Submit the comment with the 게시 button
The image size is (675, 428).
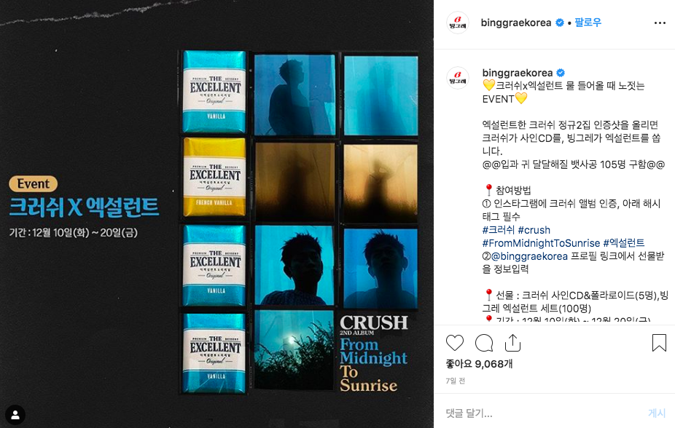click(657, 413)
